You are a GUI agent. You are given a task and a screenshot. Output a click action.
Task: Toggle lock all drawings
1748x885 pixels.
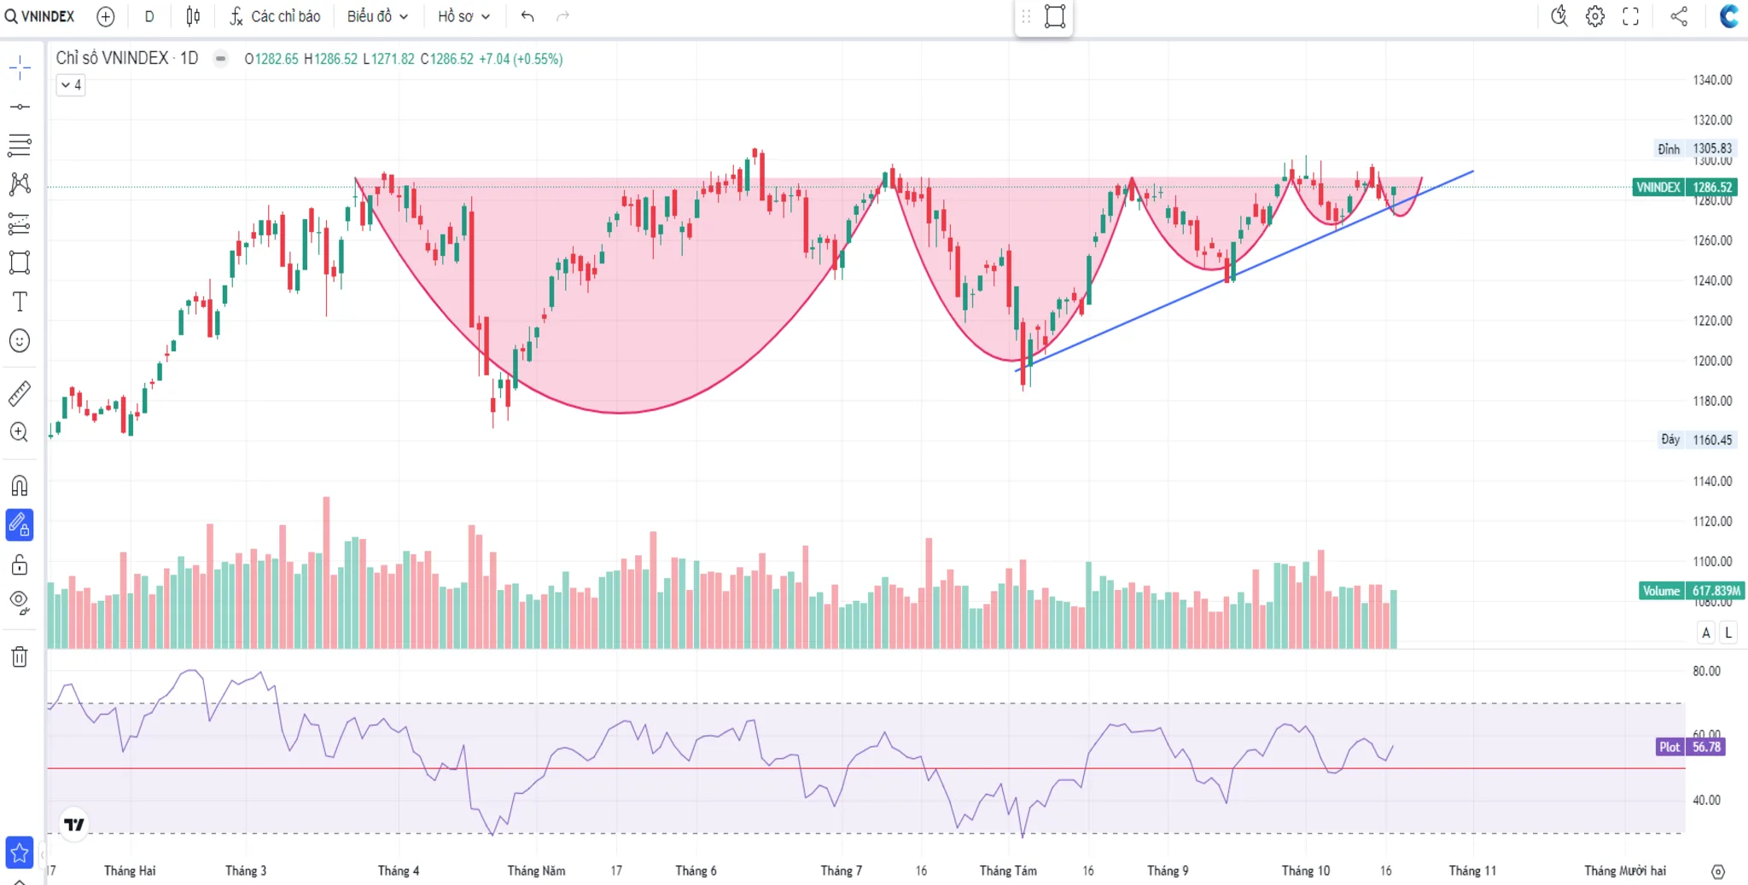coord(20,564)
